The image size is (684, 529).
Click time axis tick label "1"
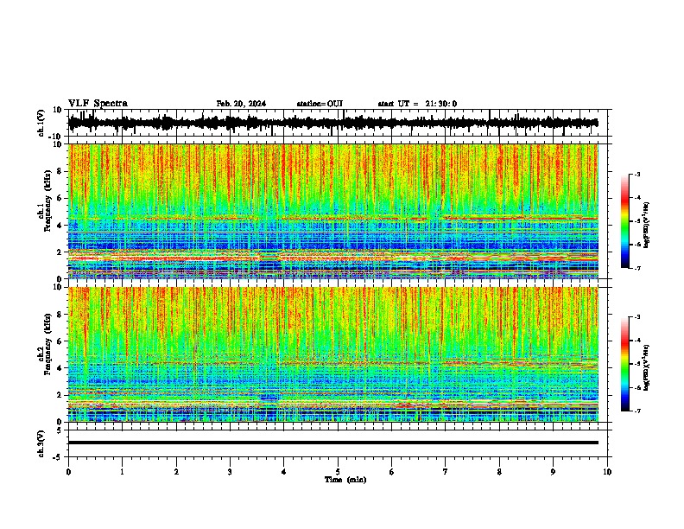[122, 471]
